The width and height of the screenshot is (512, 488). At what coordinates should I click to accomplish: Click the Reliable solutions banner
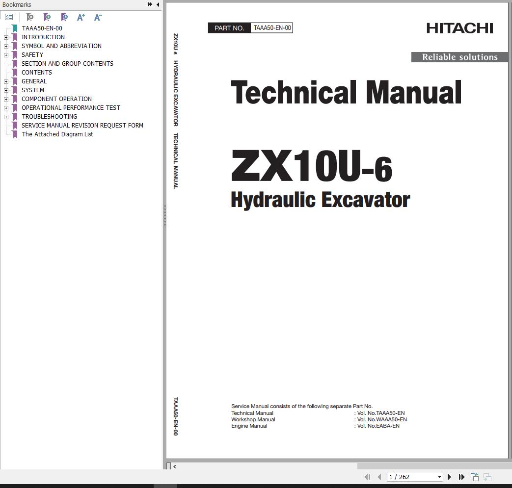(x=460, y=57)
